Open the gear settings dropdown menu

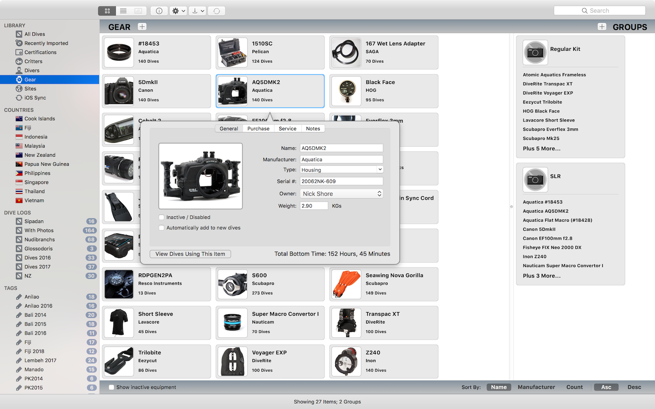[179, 11]
